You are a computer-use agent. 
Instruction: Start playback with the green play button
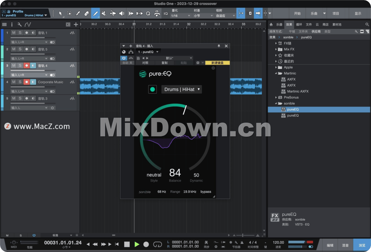coord(137,244)
